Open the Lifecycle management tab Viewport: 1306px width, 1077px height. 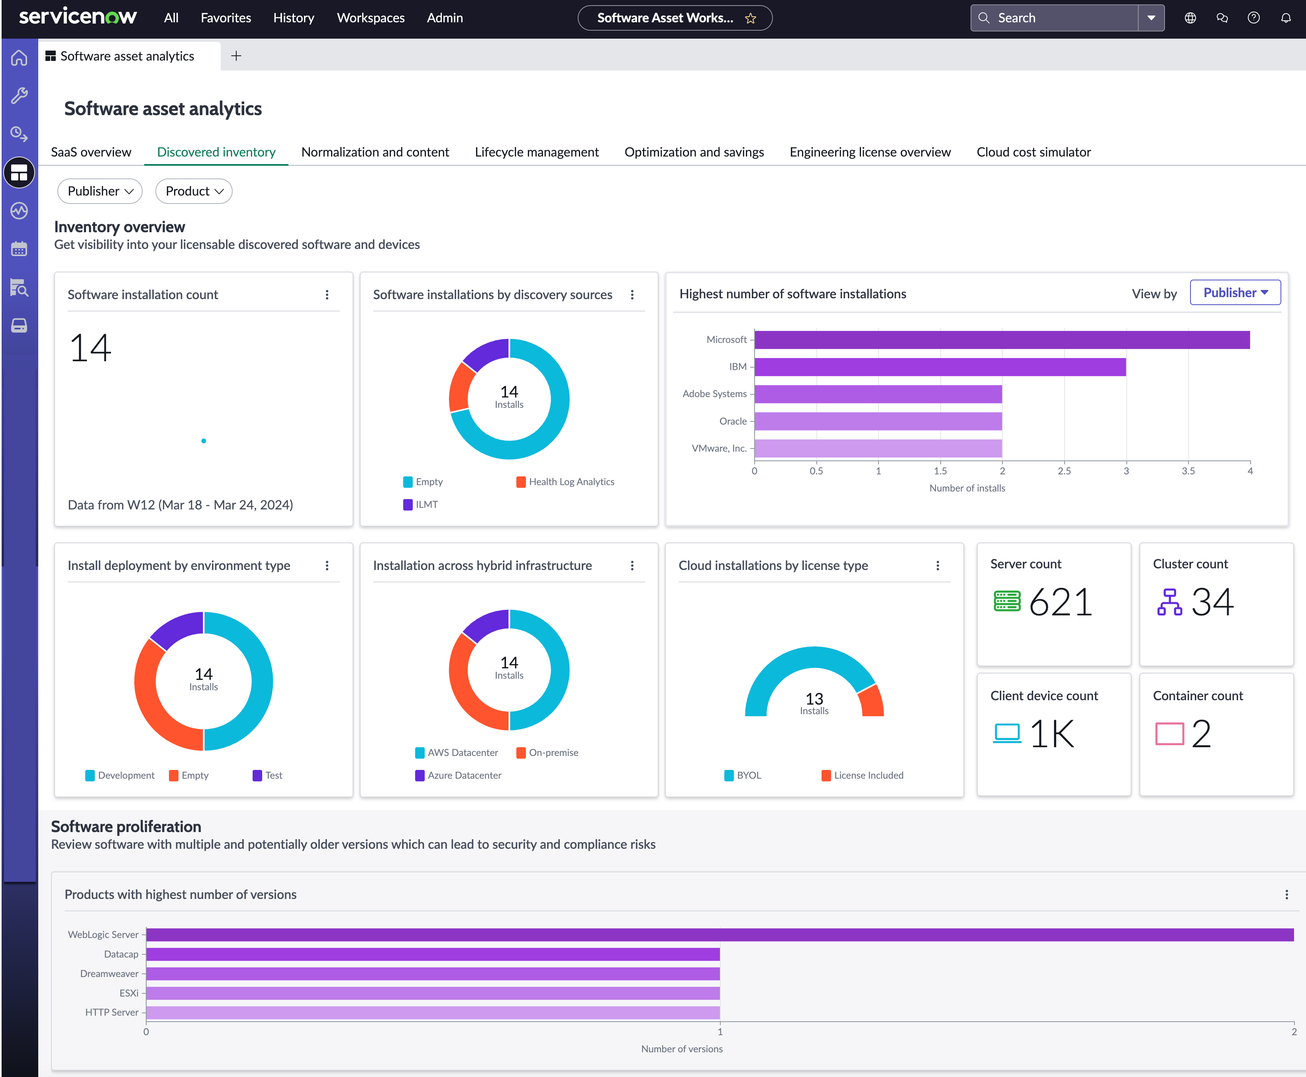click(x=537, y=152)
